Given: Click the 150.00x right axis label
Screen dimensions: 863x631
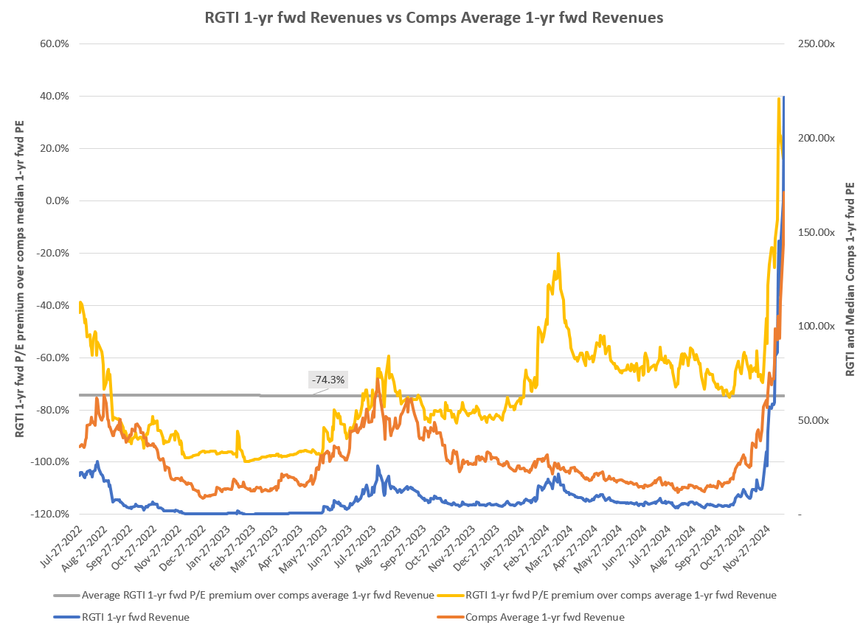Looking at the screenshot, I should [817, 232].
